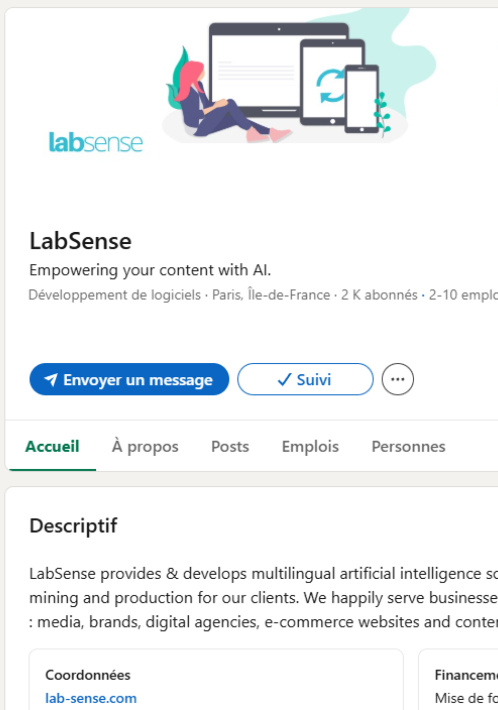Go to the Emplois tab

(x=310, y=447)
